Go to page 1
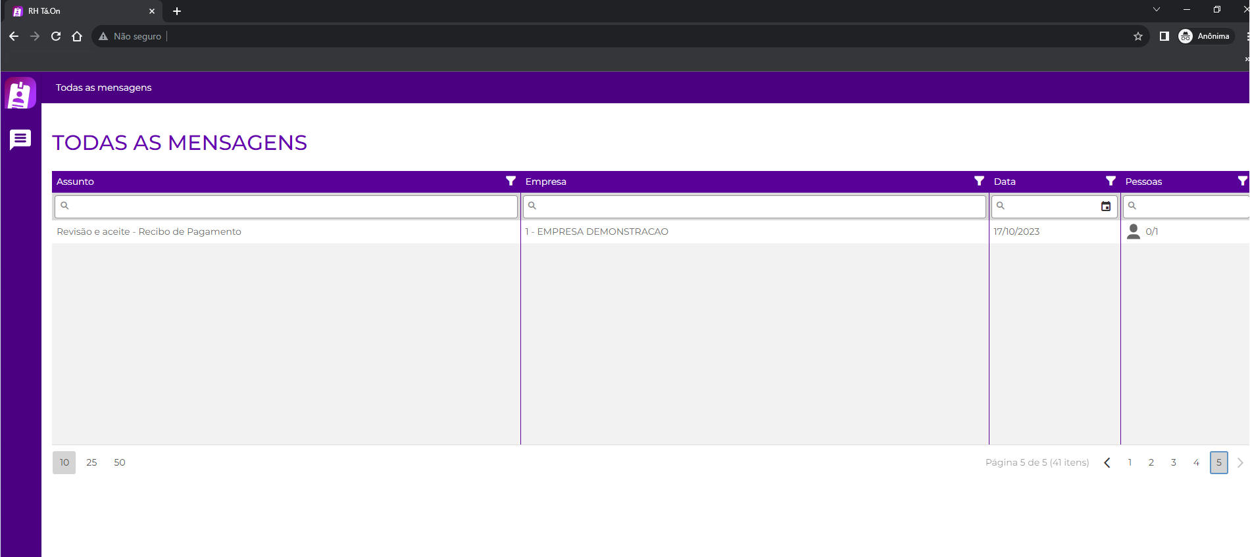Screen dimensions: 1250x557 [x=1130, y=463]
